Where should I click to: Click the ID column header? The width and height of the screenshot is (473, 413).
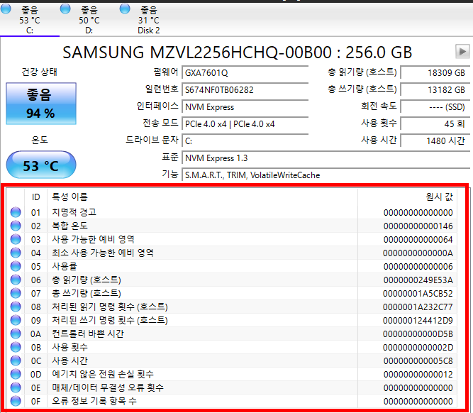(x=36, y=197)
